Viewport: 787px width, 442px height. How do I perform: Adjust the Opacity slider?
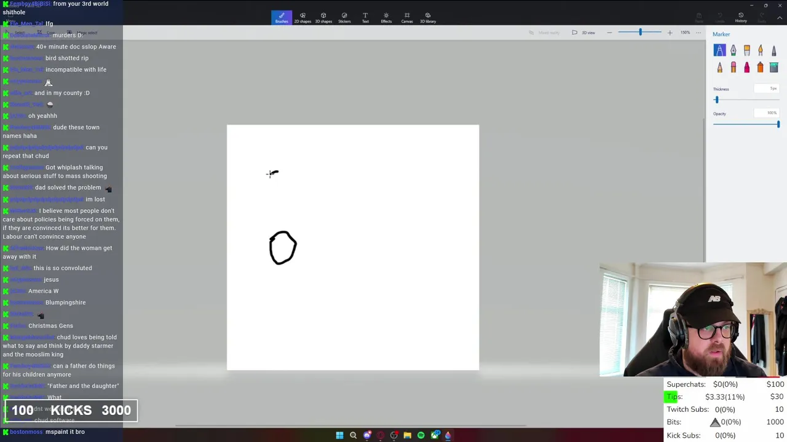746,124
